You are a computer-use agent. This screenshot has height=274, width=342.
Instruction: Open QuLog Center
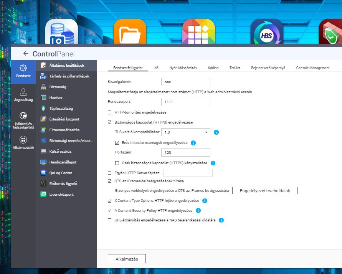[66, 173]
